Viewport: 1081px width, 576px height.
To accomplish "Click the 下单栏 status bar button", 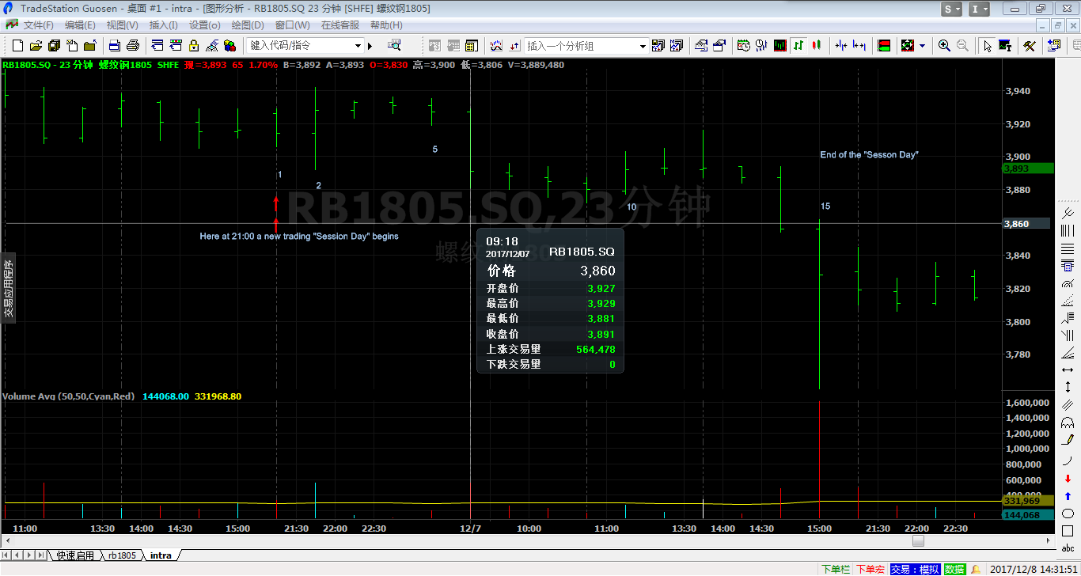I will click(x=836, y=569).
